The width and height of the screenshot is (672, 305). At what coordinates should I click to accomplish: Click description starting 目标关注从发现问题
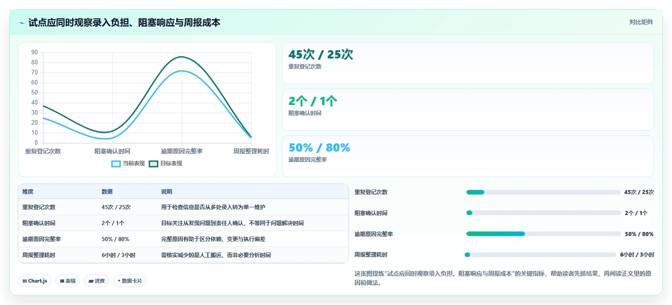[x=233, y=223]
